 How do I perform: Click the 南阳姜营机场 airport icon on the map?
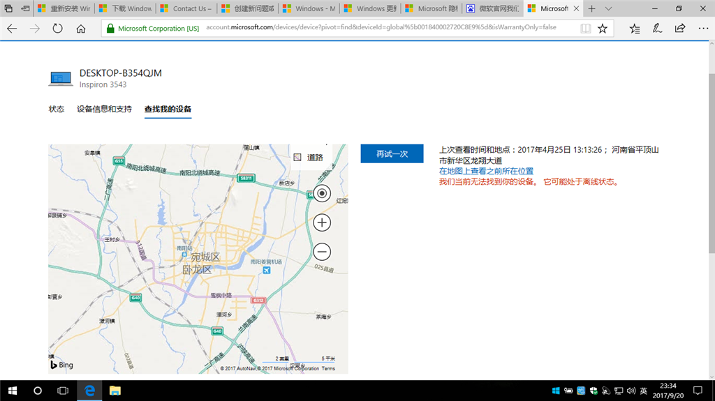pyautogui.click(x=267, y=270)
